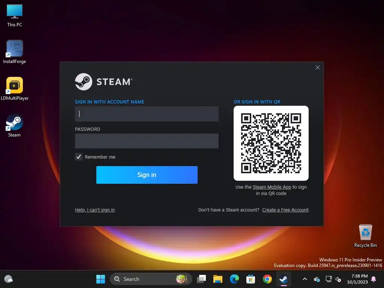Open the Windows Start menu
384x288 pixels.
[x=100, y=279]
